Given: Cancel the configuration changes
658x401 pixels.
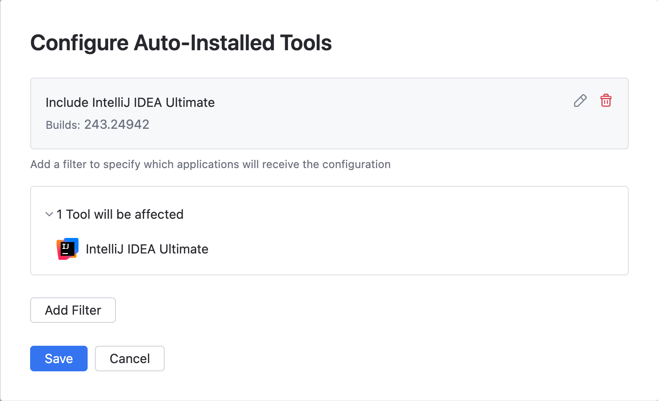Looking at the screenshot, I should 130,359.
